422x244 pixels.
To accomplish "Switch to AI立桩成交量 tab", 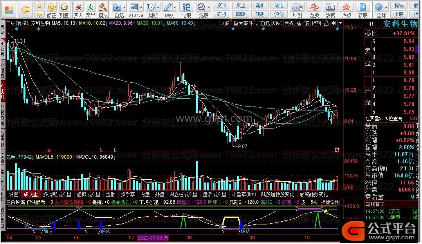I will coord(184,194).
